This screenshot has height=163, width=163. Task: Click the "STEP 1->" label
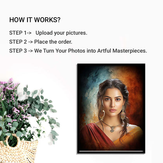(20, 33)
